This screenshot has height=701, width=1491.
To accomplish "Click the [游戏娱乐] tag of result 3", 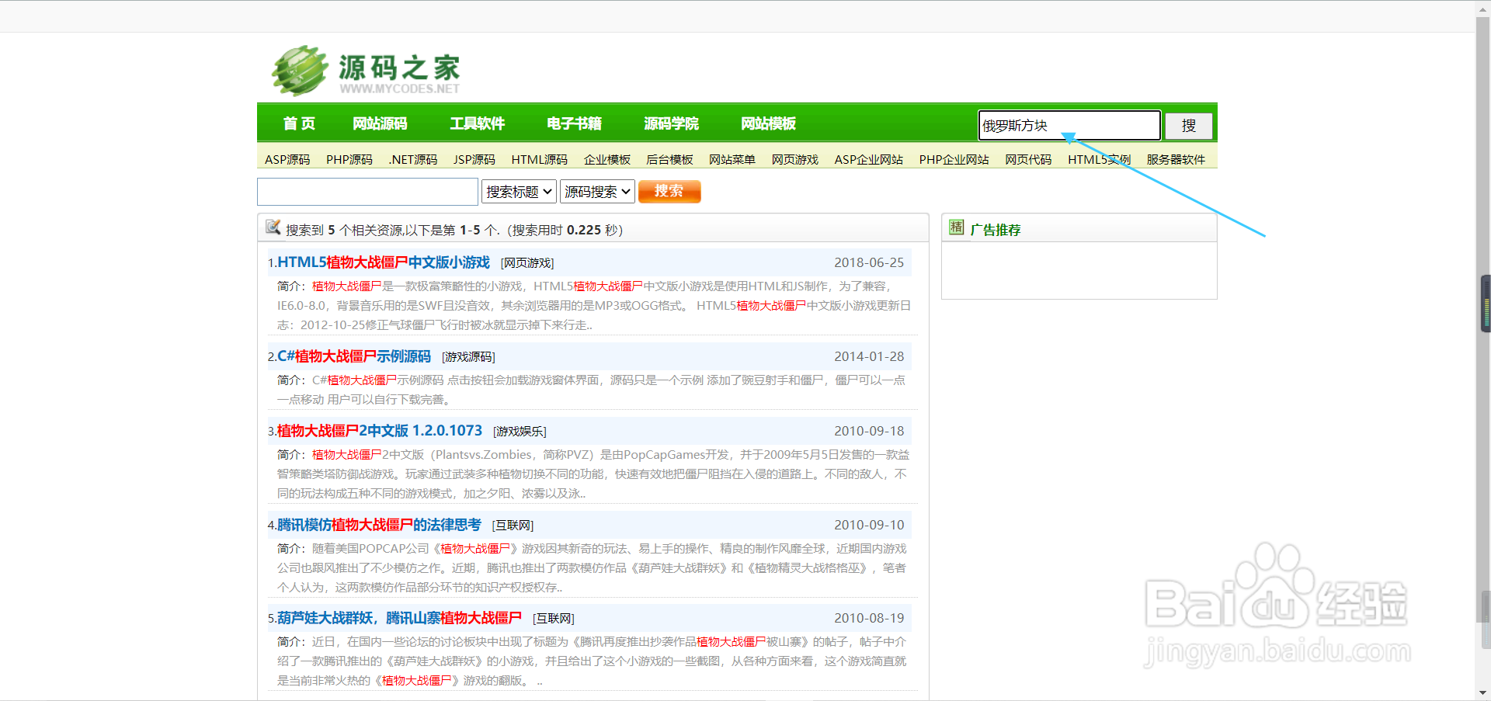I will 520,432.
